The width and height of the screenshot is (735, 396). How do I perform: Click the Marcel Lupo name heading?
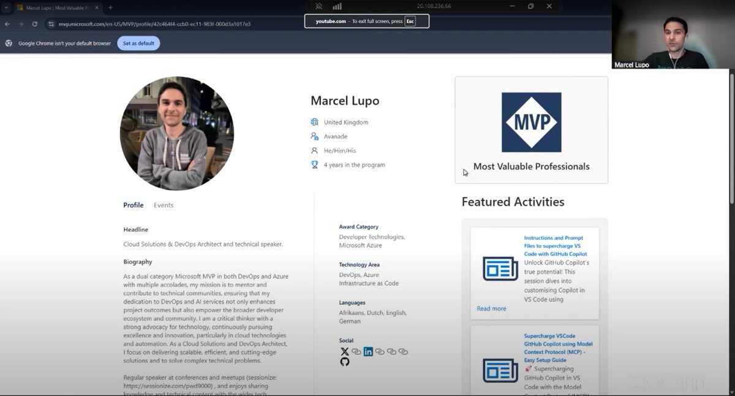[344, 101]
